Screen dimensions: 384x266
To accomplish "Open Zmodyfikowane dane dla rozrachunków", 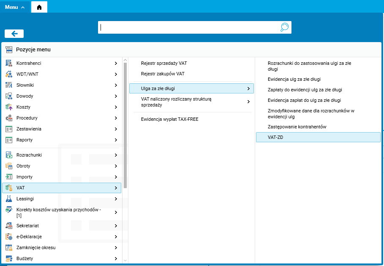I will click(311, 114).
